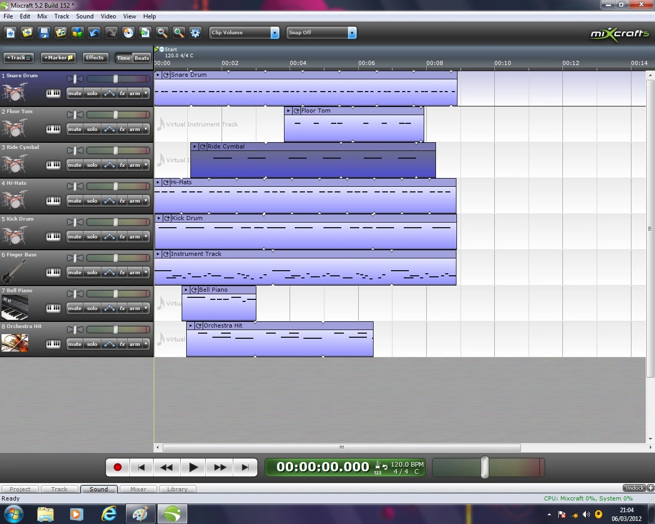Solo the Bell Piano track
Image resolution: width=655 pixels, height=524 pixels.
[x=92, y=308]
